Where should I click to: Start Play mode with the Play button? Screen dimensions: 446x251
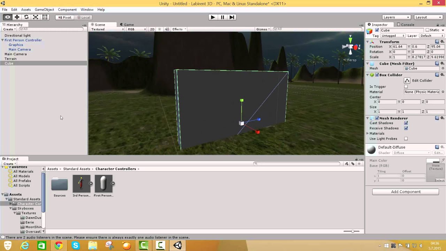[x=213, y=17]
